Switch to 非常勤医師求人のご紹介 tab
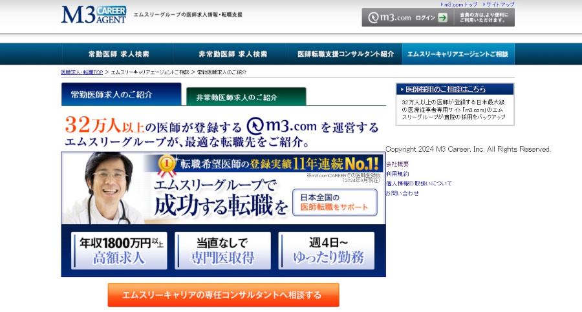The image size is (582, 312). 246,97
